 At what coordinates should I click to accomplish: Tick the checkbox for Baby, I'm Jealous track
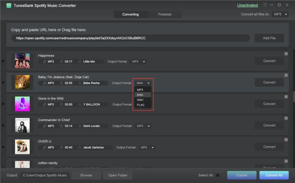[x=286, y=75]
